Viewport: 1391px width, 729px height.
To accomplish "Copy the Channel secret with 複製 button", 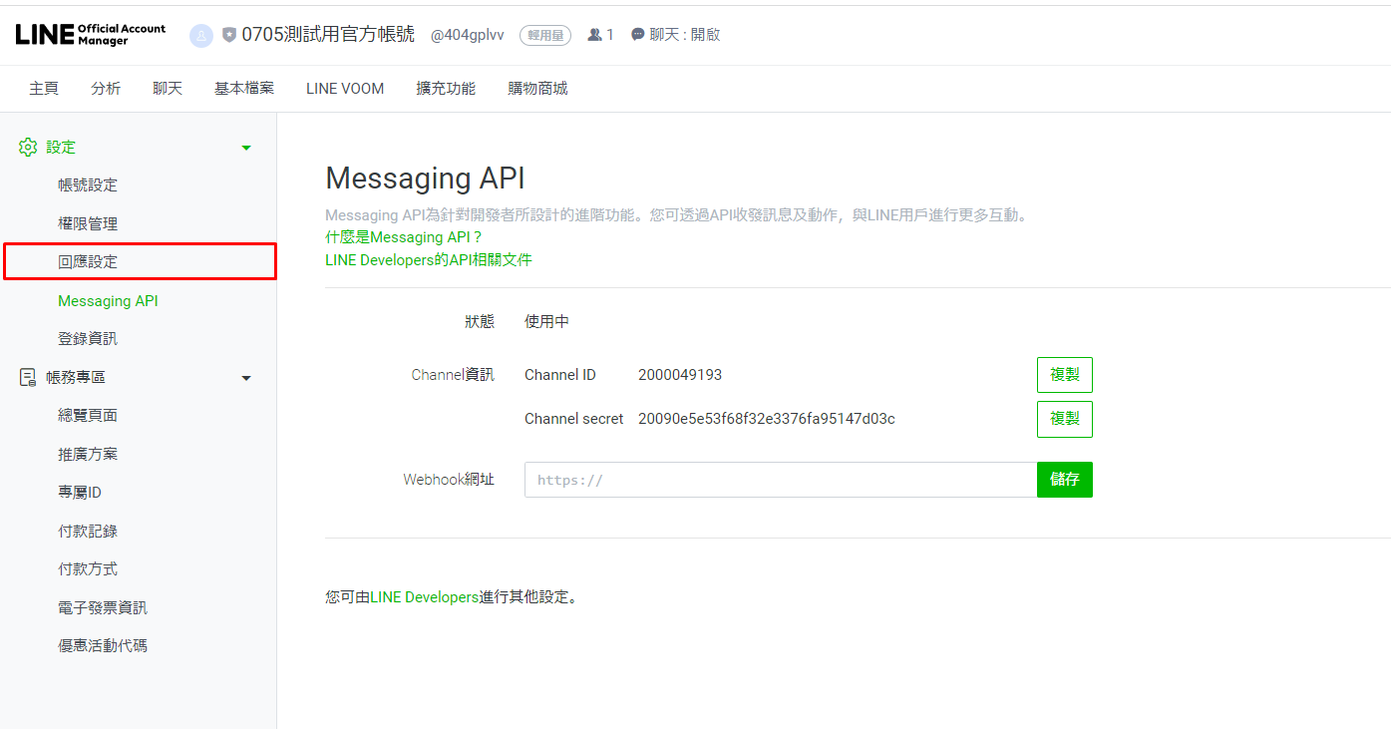I will click(x=1065, y=419).
